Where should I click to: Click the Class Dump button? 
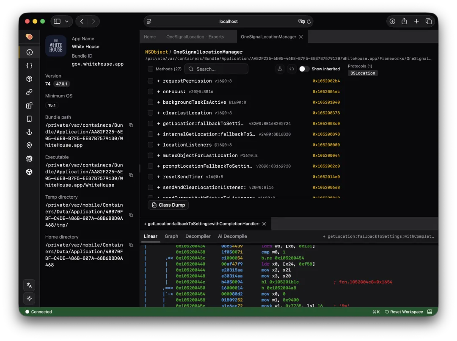(x=168, y=205)
